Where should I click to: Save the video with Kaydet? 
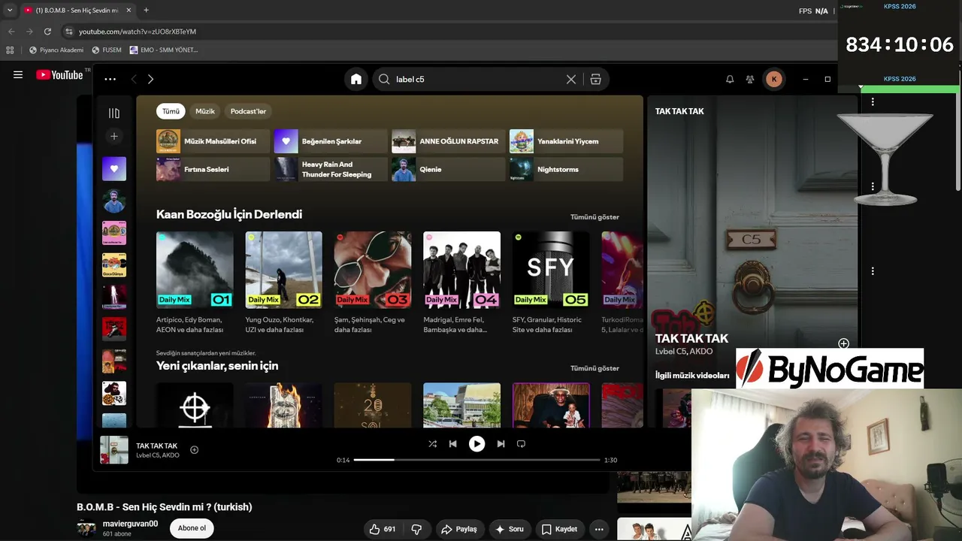point(560,529)
